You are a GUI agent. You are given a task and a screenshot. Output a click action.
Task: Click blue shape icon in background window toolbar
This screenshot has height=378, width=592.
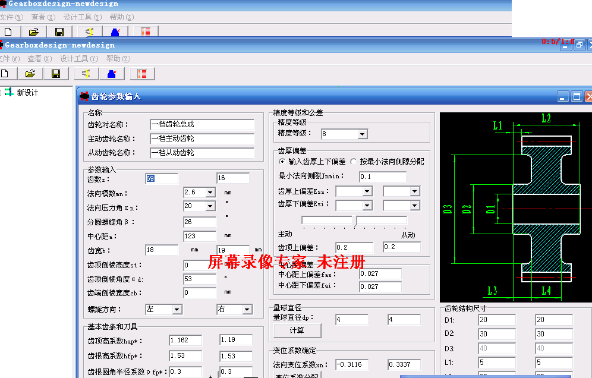115,31
